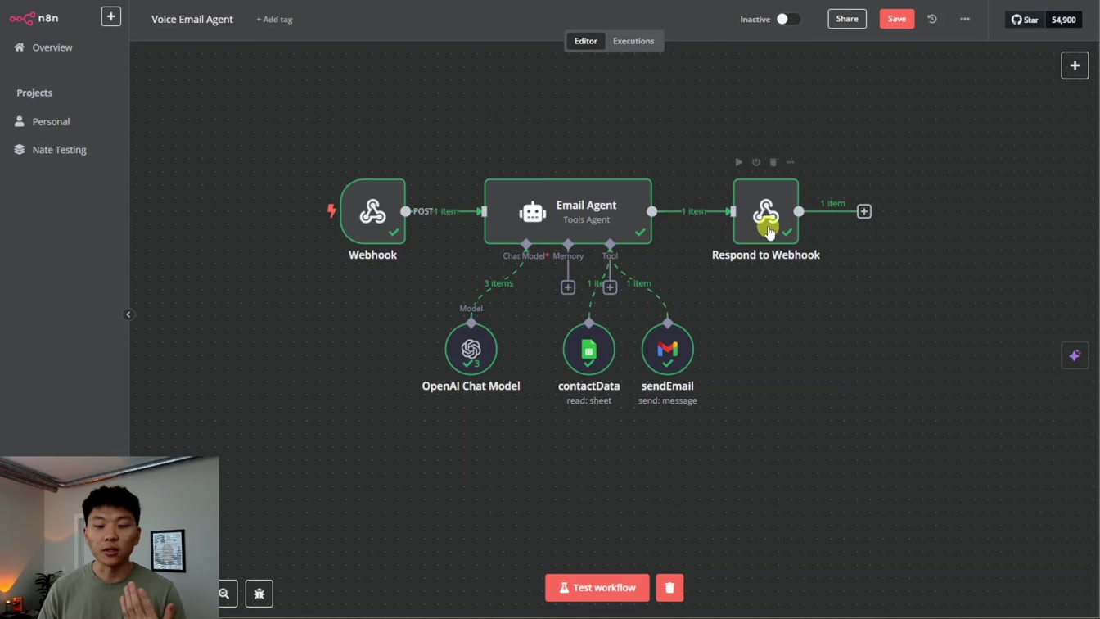Screen dimensions: 1100x619
Task: Collapse the left sidebar
Action: (128, 314)
